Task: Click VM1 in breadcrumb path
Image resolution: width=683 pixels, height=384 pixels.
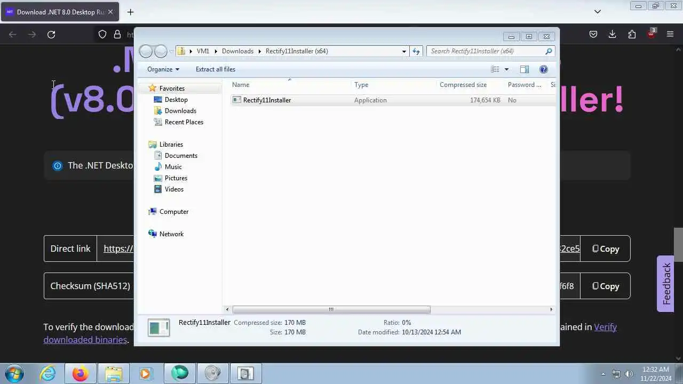Action: point(203,51)
